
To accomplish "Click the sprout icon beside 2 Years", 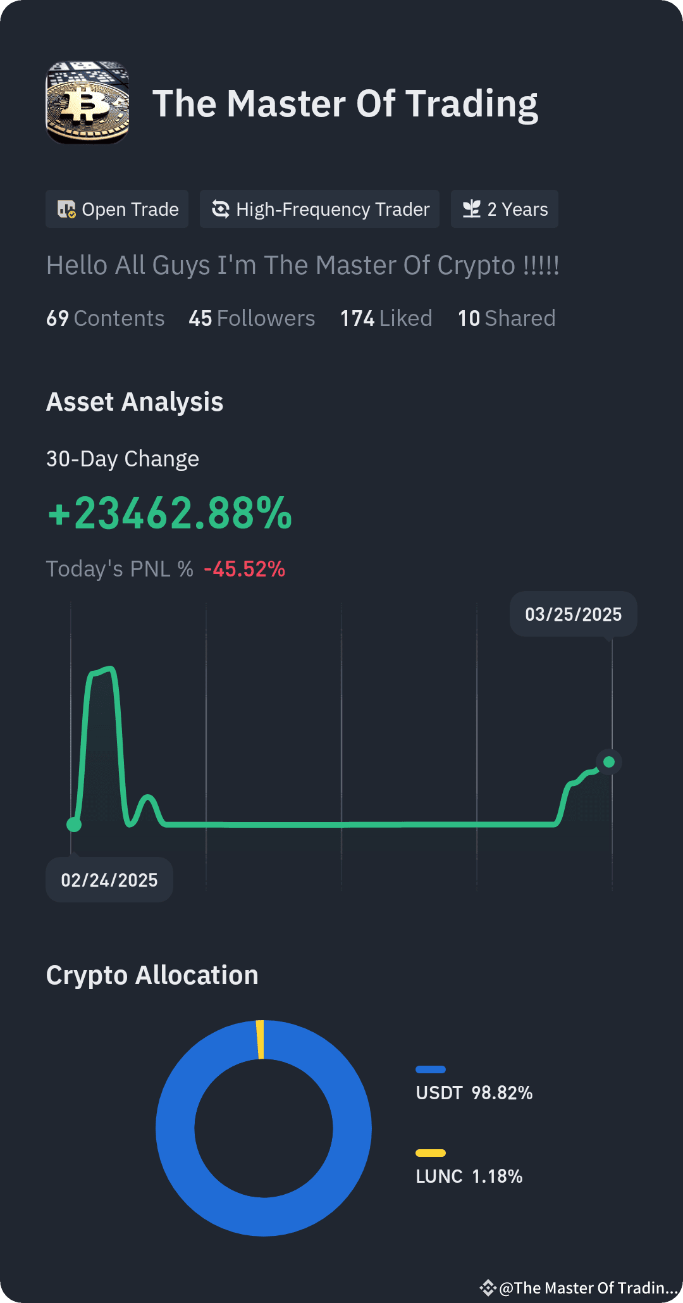I will click(x=472, y=209).
